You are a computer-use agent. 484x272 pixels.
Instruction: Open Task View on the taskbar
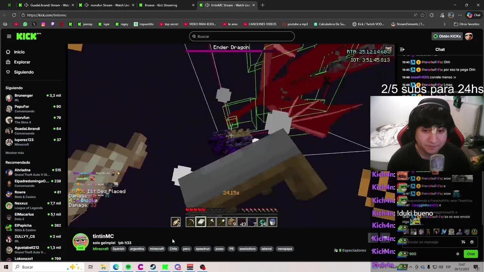[x=91, y=267]
